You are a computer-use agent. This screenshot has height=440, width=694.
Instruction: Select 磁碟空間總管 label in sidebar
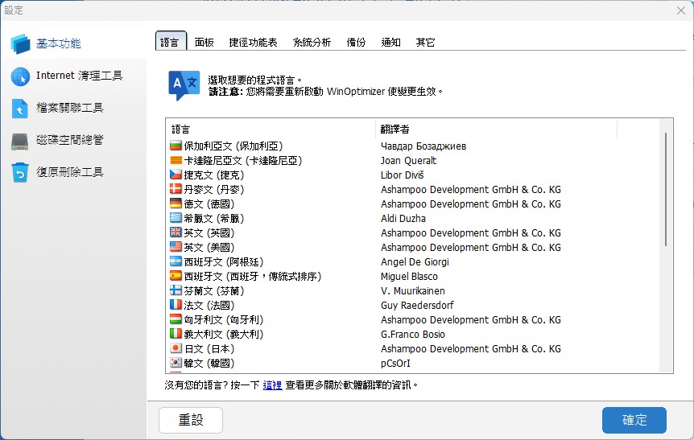(70, 140)
